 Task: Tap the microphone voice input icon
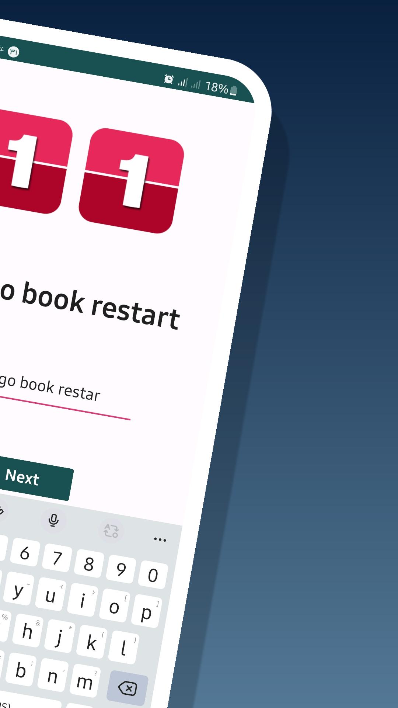click(x=53, y=520)
